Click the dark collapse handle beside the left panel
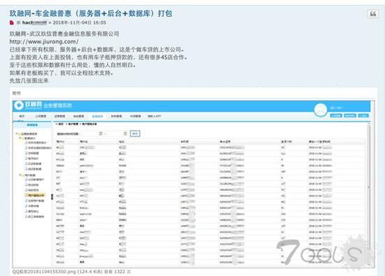Viewport: 385px width, 276px height. [x=52, y=196]
